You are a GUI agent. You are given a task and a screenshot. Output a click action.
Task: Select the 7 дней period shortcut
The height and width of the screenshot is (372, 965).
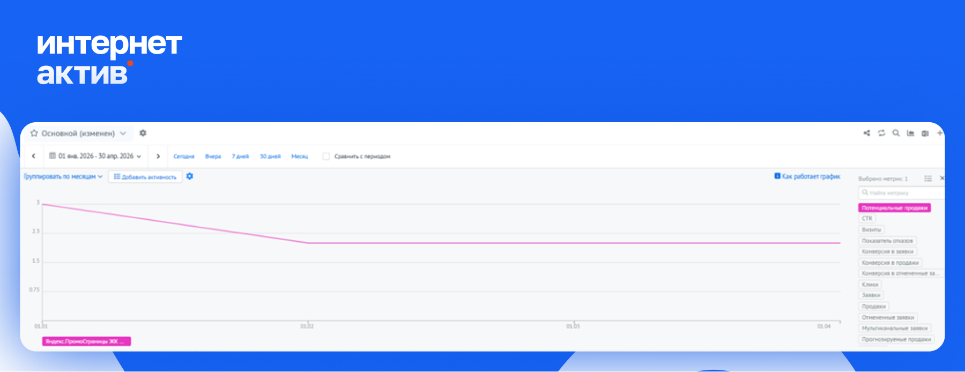click(240, 157)
